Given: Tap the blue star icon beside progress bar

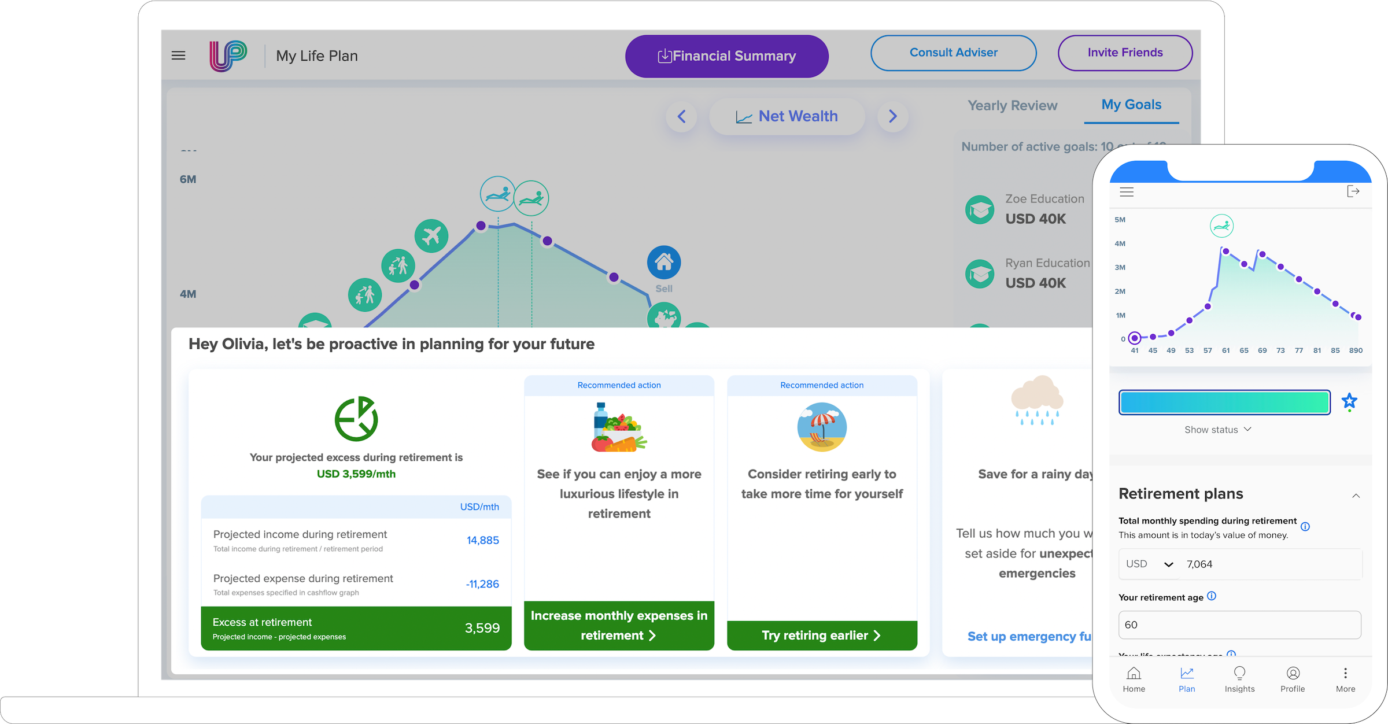Looking at the screenshot, I should (x=1349, y=401).
